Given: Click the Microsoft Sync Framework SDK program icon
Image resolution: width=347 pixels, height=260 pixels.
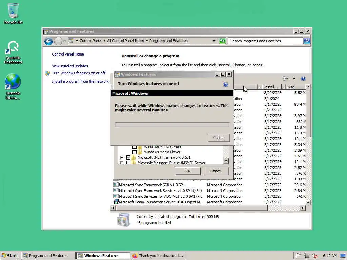Looking at the screenshot, I should point(116,185).
